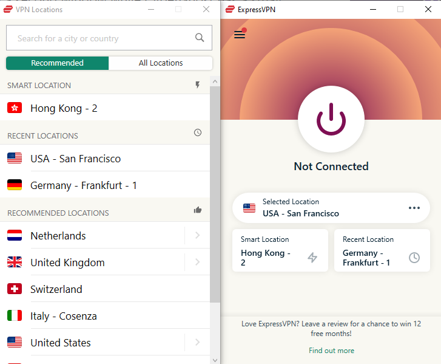Select Germany - Frankfurt - 1 in list
This screenshot has height=364, width=441.
105,185
